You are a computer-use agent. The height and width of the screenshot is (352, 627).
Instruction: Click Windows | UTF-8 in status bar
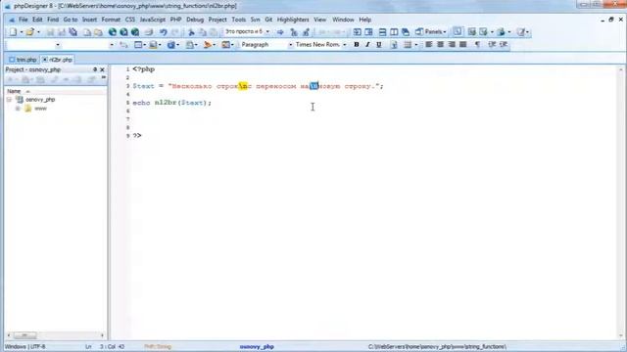[x=24, y=346]
